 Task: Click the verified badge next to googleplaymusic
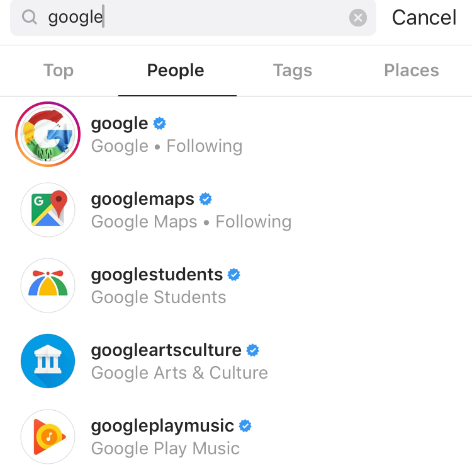[245, 426]
